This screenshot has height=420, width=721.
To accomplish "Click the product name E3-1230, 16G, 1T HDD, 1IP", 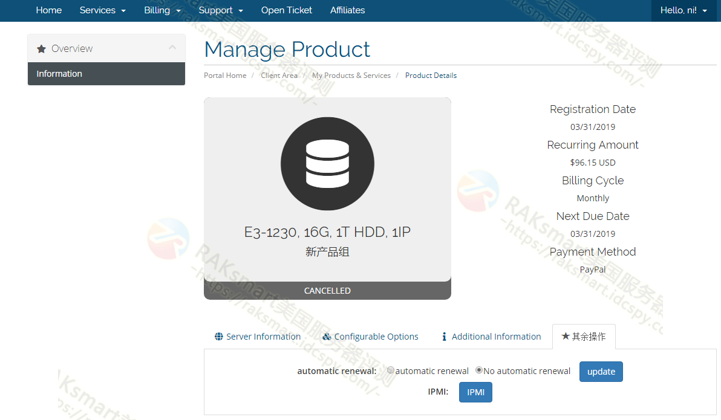I will (327, 232).
